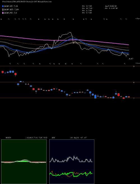
Task: Click the MACD: panel label
Action: click(8, 137)
